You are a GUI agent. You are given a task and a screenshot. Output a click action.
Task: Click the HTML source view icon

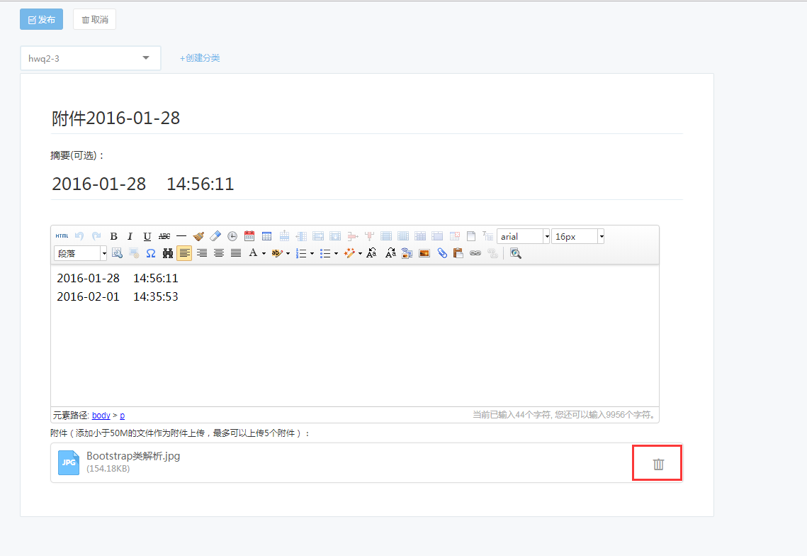tap(62, 236)
